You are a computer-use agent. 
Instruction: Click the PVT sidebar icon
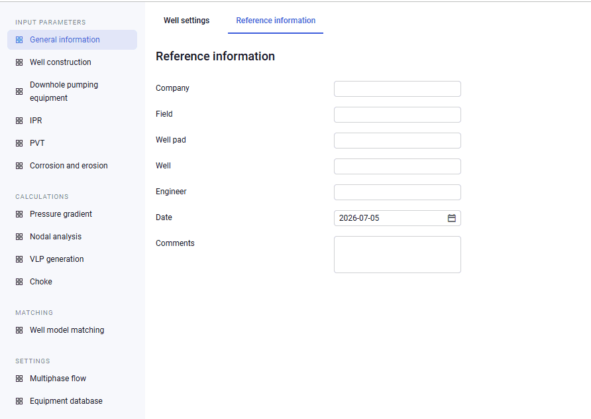pos(19,143)
